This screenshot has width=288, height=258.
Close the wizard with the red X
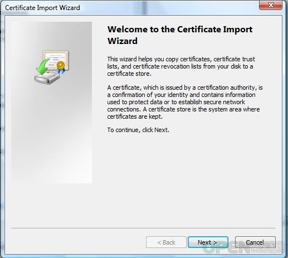coord(271,5)
